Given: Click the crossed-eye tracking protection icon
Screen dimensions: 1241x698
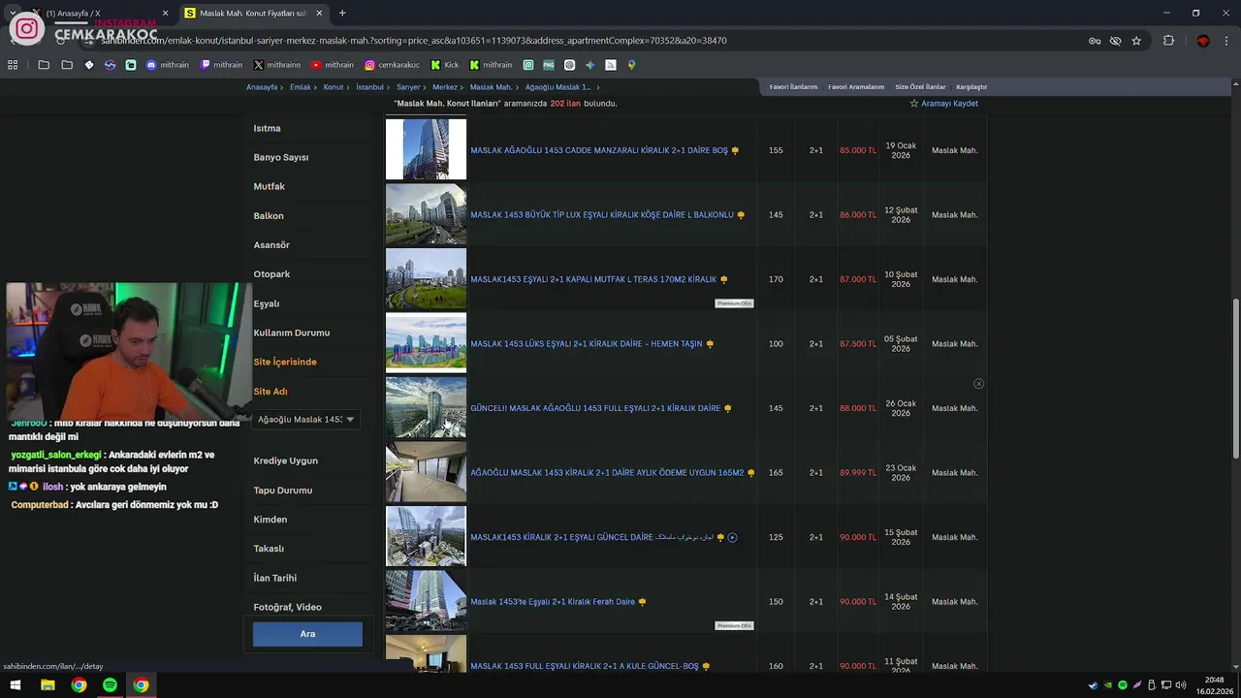Looking at the screenshot, I should pos(1116,41).
